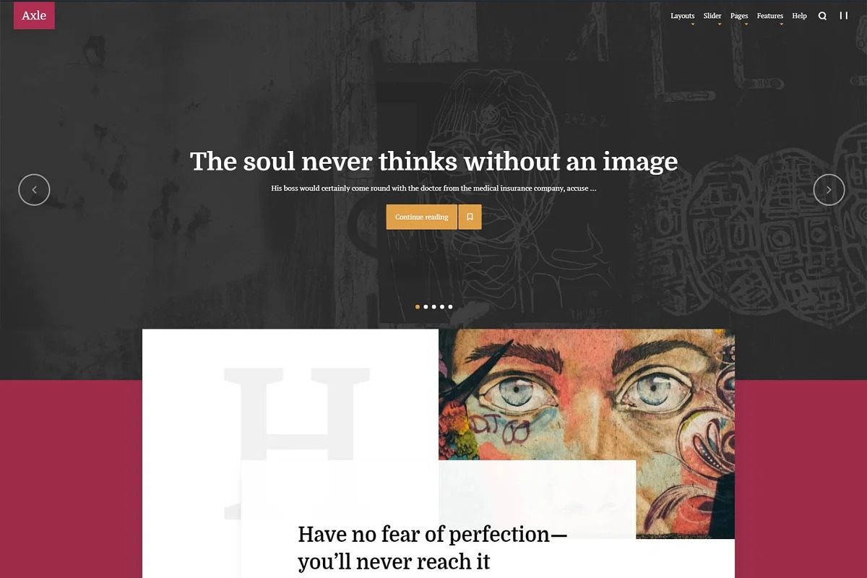This screenshot has height=578, width=867.
Task: Expand the Pages dropdown menu
Action: pyautogui.click(x=739, y=16)
